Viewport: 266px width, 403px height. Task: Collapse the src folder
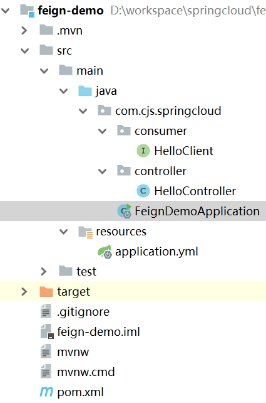pyautogui.click(x=24, y=51)
